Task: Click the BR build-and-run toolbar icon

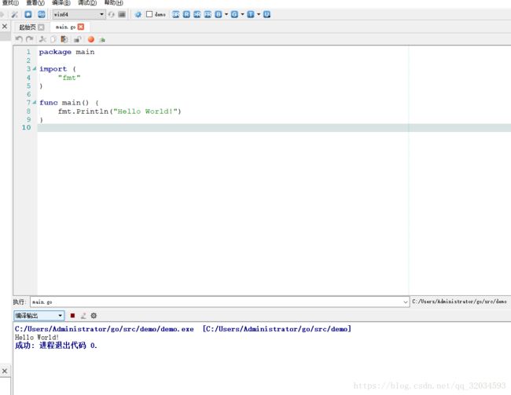Action: (176, 14)
